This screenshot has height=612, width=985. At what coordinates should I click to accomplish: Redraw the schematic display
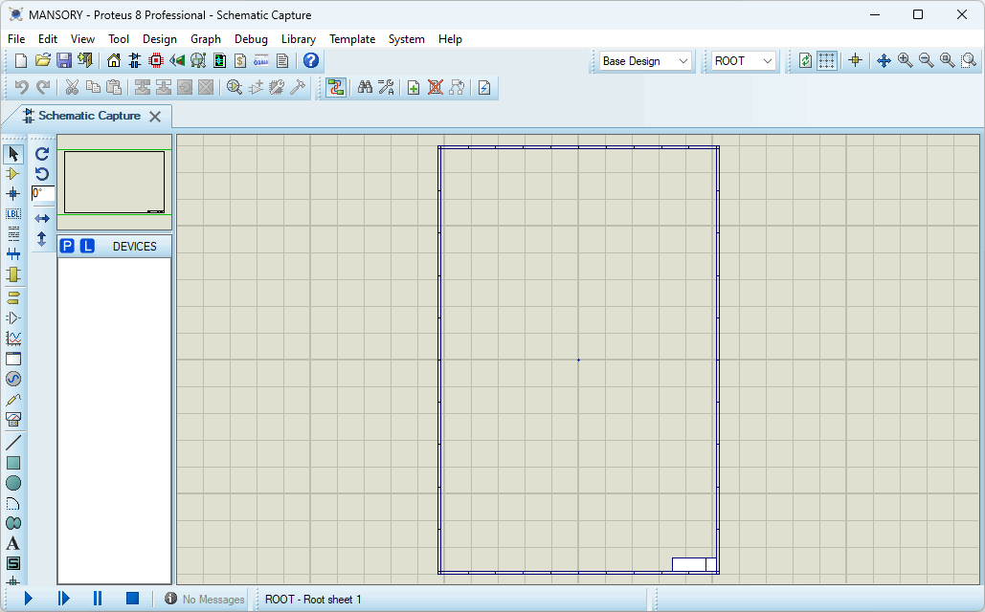(x=804, y=60)
